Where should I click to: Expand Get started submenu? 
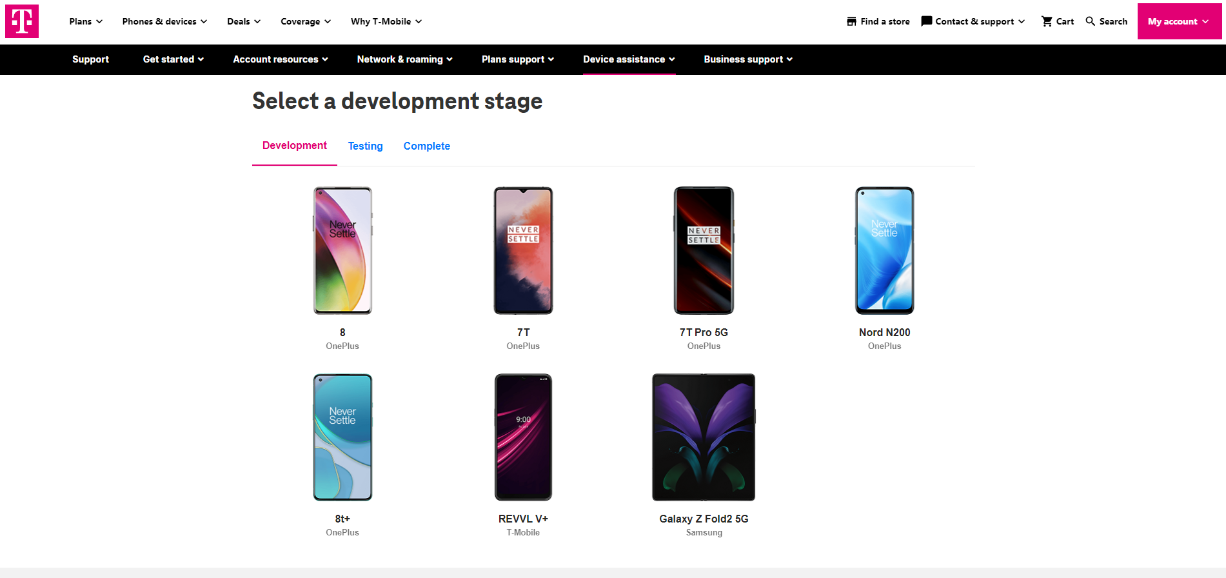click(173, 59)
